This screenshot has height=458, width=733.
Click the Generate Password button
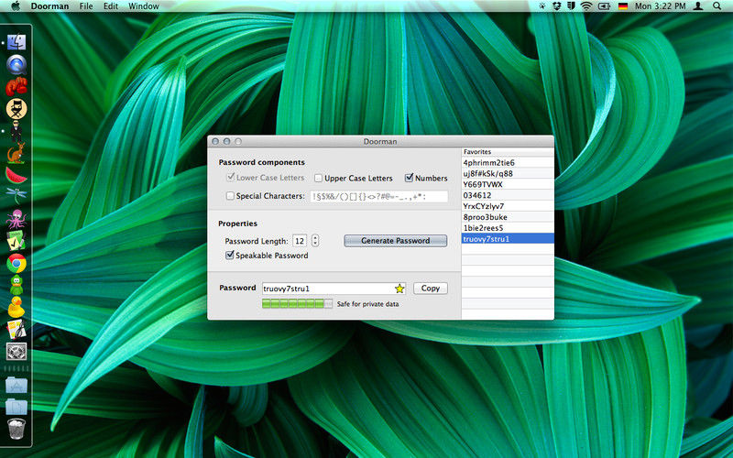click(x=396, y=241)
